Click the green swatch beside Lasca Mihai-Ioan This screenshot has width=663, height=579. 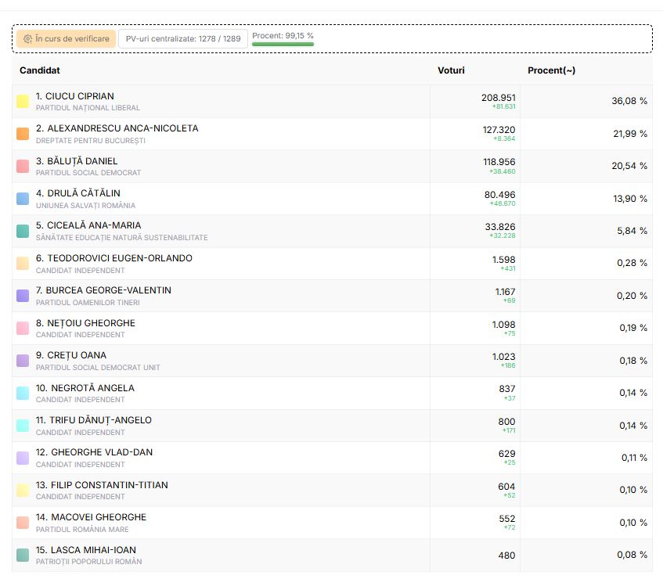coord(23,556)
